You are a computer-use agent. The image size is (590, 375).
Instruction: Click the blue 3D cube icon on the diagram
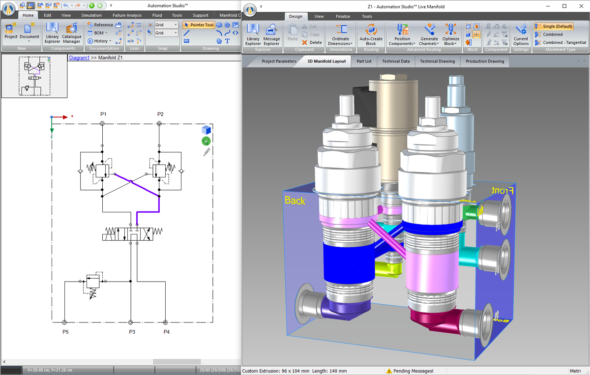click(x=206, y=130)
